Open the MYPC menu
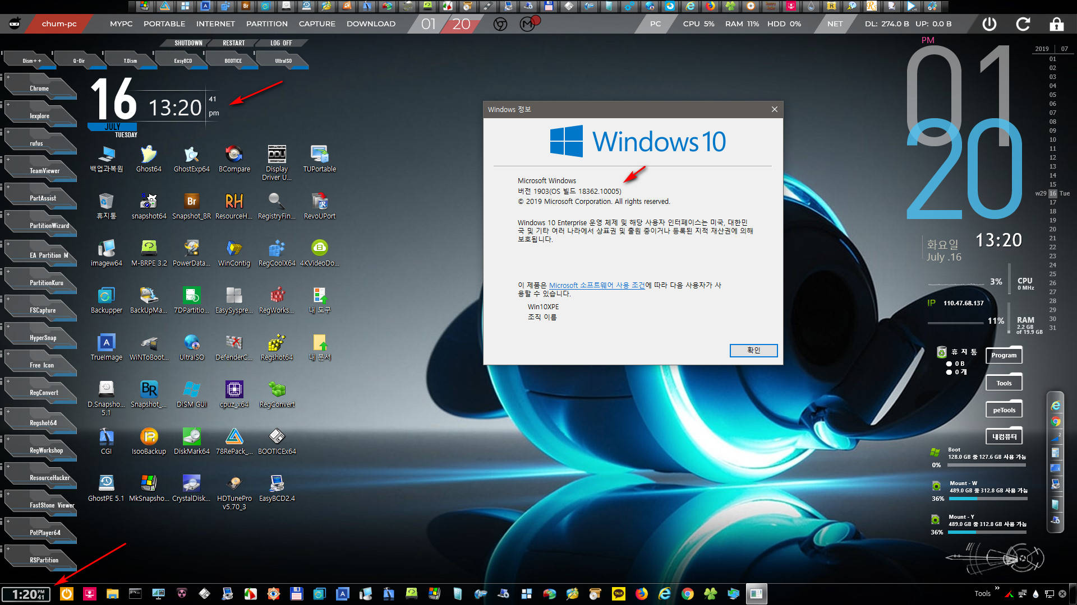This screenshot has width=1077, height=605. tap(121, 24)
